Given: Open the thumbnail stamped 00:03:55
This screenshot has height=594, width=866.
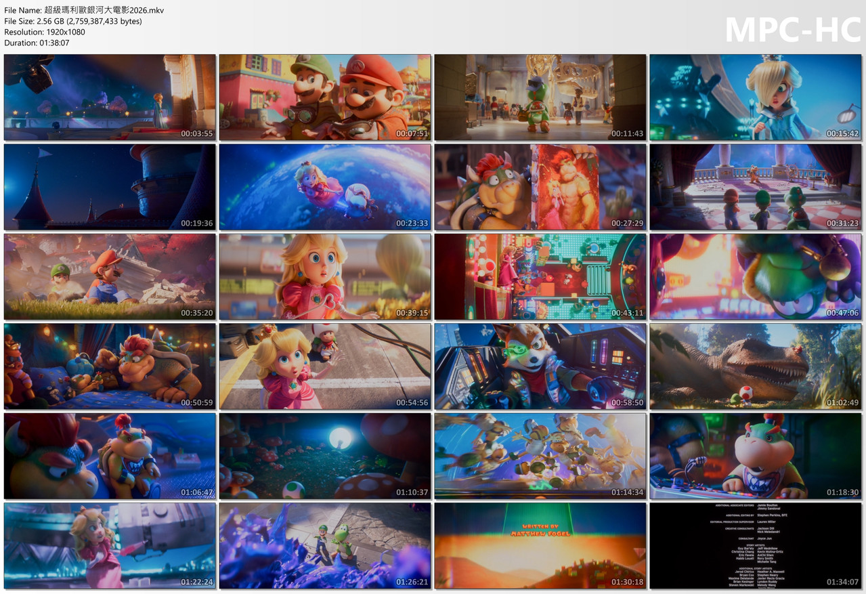Looking at the screenshot, I should [110, 98].
